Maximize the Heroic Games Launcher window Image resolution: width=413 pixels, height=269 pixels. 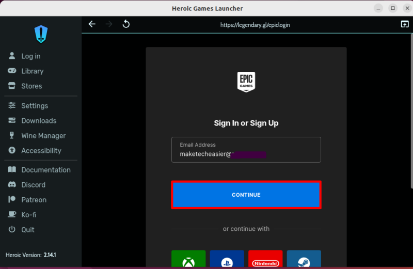coord(393,8)
